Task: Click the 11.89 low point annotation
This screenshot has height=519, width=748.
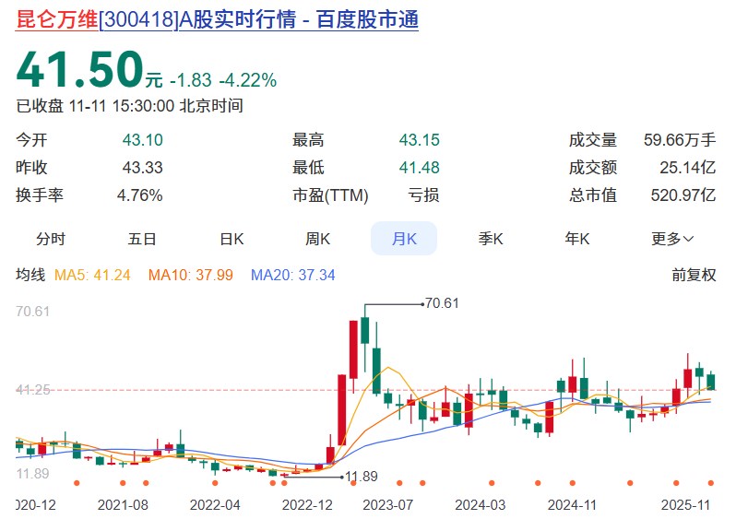Action: coord(362,476)
